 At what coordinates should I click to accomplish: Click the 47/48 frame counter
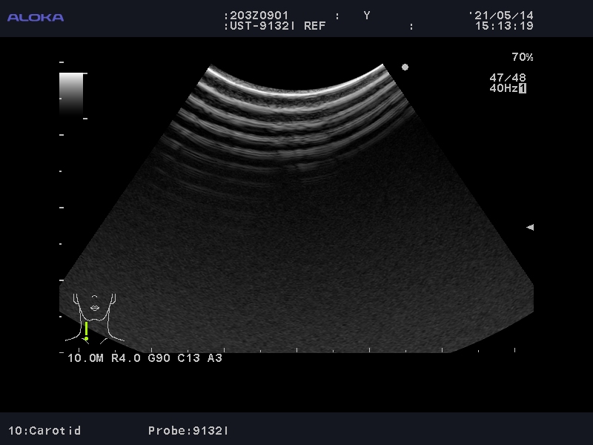tap(508, 77)
